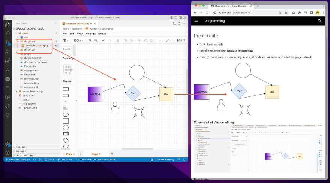The width and height of the screenshot is (330, 183).
Task: Click More shapes button in draw.io
Action: [69, 154]
